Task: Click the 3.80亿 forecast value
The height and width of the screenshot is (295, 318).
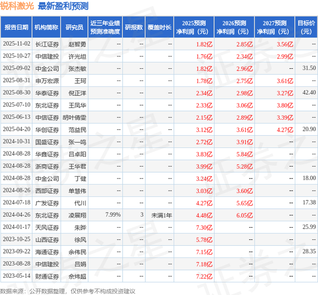Action: (x=285, y=105)
